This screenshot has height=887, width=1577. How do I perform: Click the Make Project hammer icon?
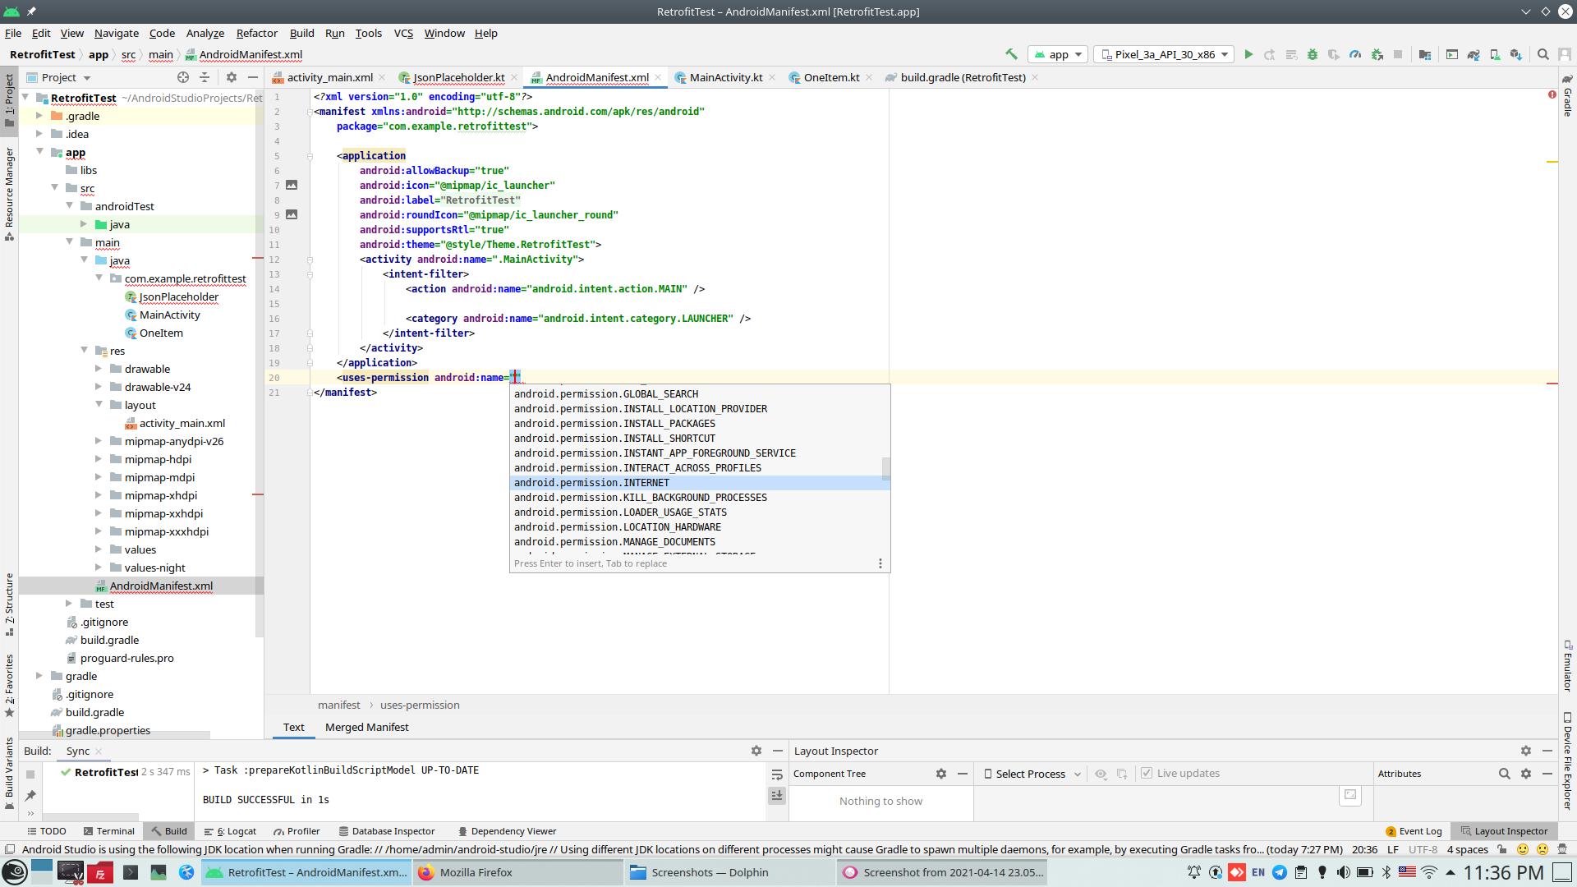click(1011, 54)
